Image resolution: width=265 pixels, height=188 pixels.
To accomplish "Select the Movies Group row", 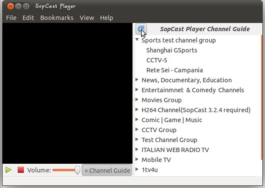I will tap(198, 100).
